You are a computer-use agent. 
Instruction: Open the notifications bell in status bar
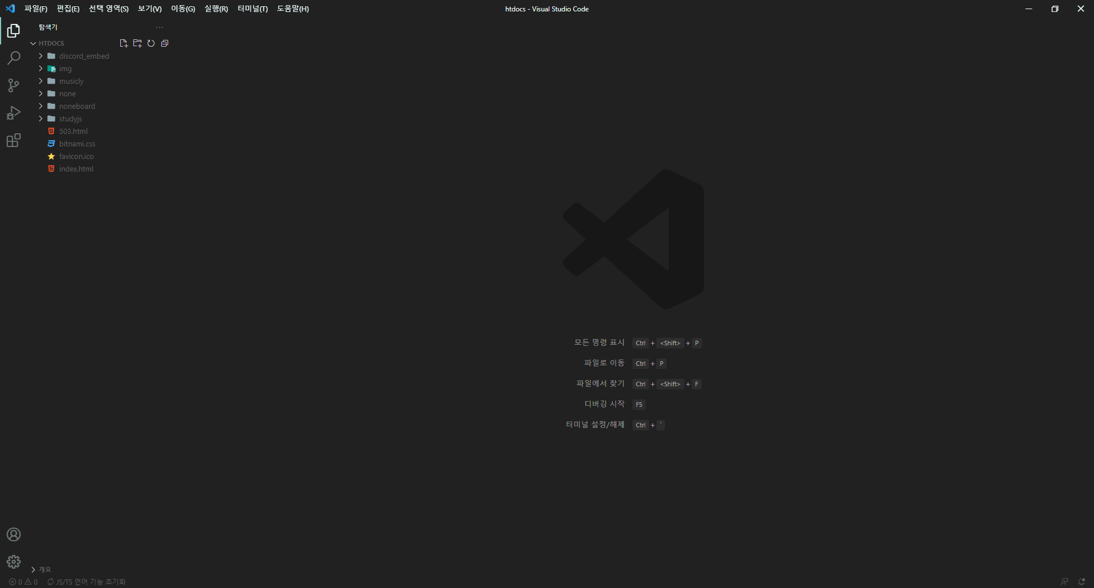coord(1081,582)
